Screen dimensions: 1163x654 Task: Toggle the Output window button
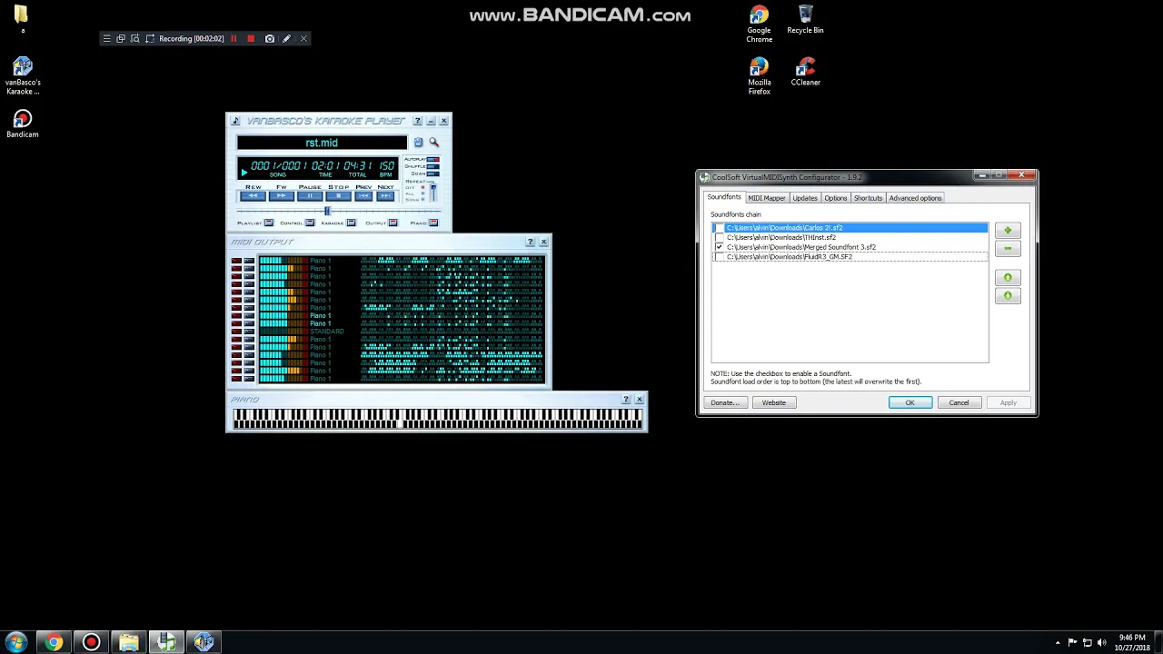pos(393,223)
